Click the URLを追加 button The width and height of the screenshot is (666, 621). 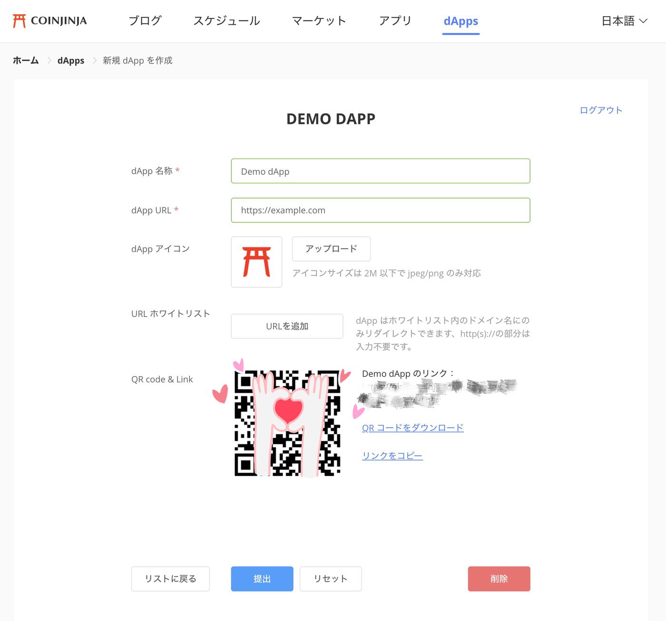click(x=287, y=326)
